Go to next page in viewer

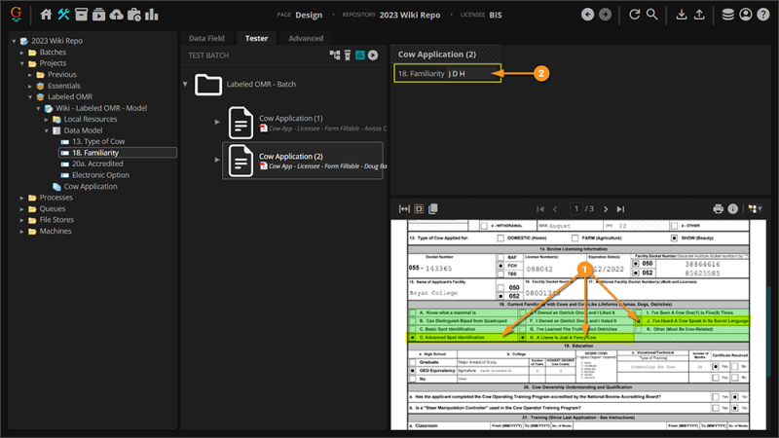pyautogui.click(x=606, y=209)
